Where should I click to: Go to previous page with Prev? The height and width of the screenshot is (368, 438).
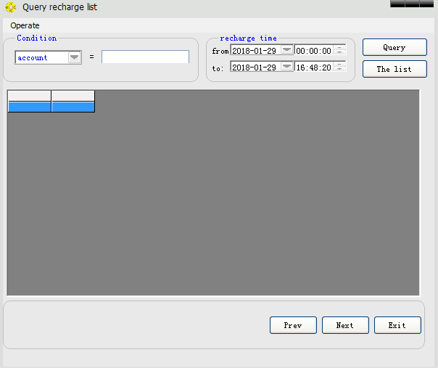pyautogui.click(x=293, y=325)
